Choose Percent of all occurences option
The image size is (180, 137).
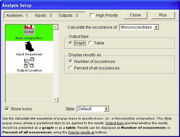(70, 68)
